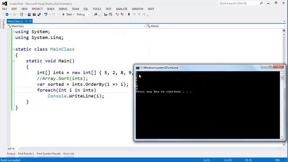Image resolution: width=288 pixels, height=162 pixels.
Task: Open the TEAM menu
Action: pyautogui.click(x=75, y=9)
